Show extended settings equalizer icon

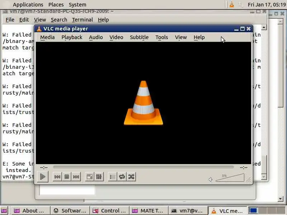pyautogui.click(x=99, y=177)
